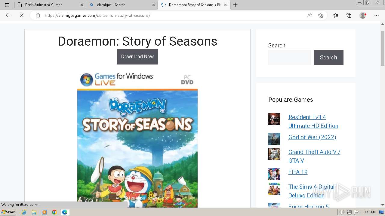The image size is (385, 216).
Task: Switch to the elamigos - Search tab
Action: [x=122, y=5]
